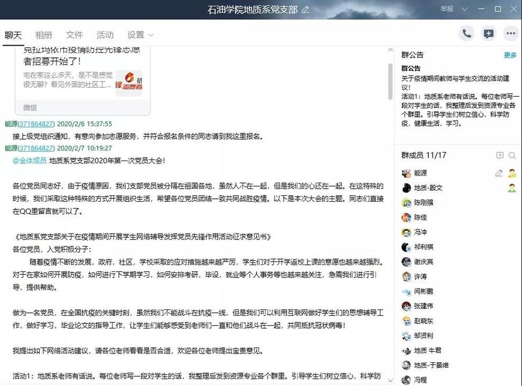
Task: Open the multi-person chat icon beside the phone
Action: coord(488,34)
